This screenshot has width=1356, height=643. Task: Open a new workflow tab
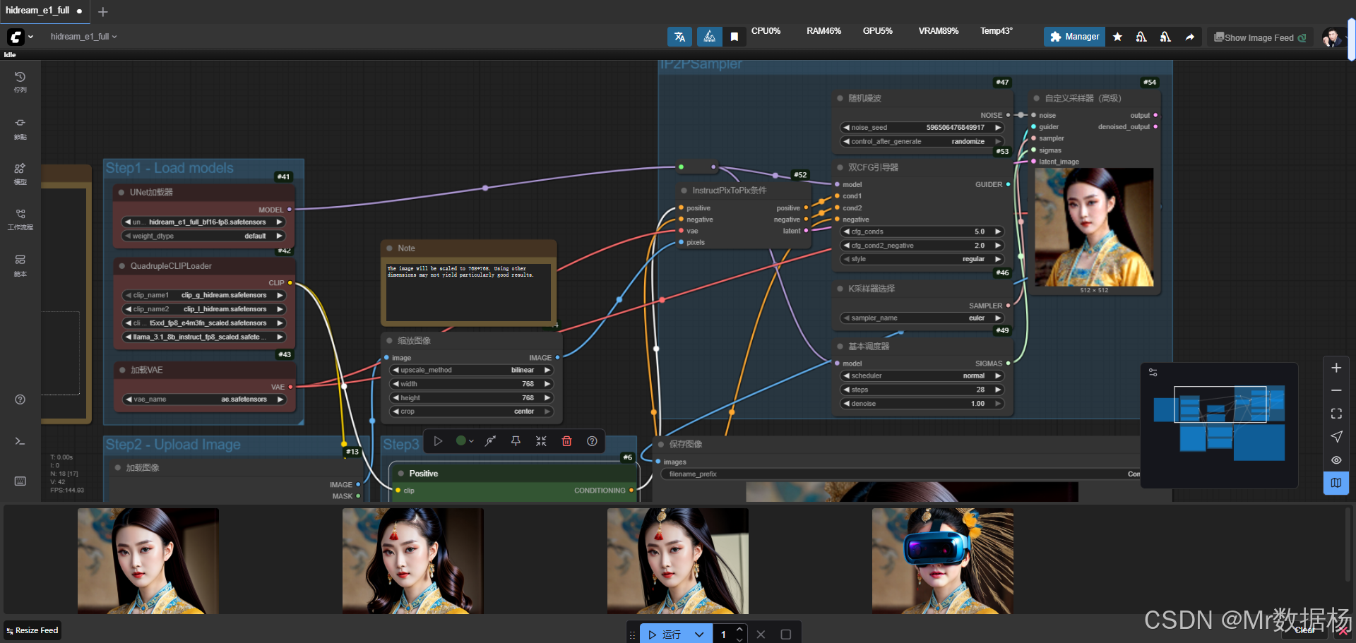(103, 11)
